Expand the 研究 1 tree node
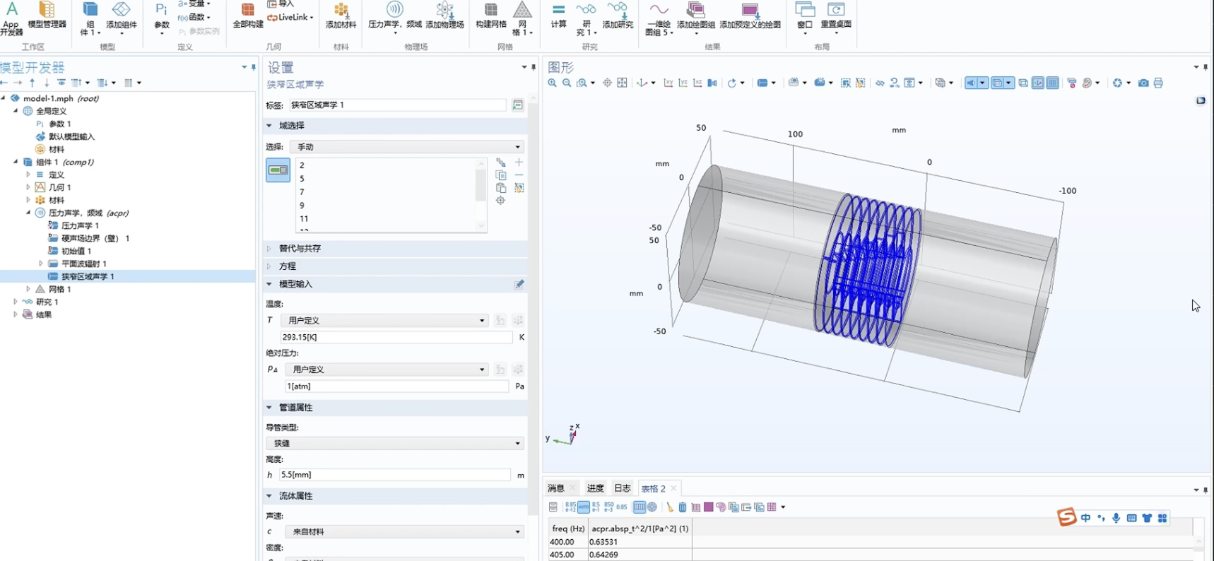 [16, 302]
